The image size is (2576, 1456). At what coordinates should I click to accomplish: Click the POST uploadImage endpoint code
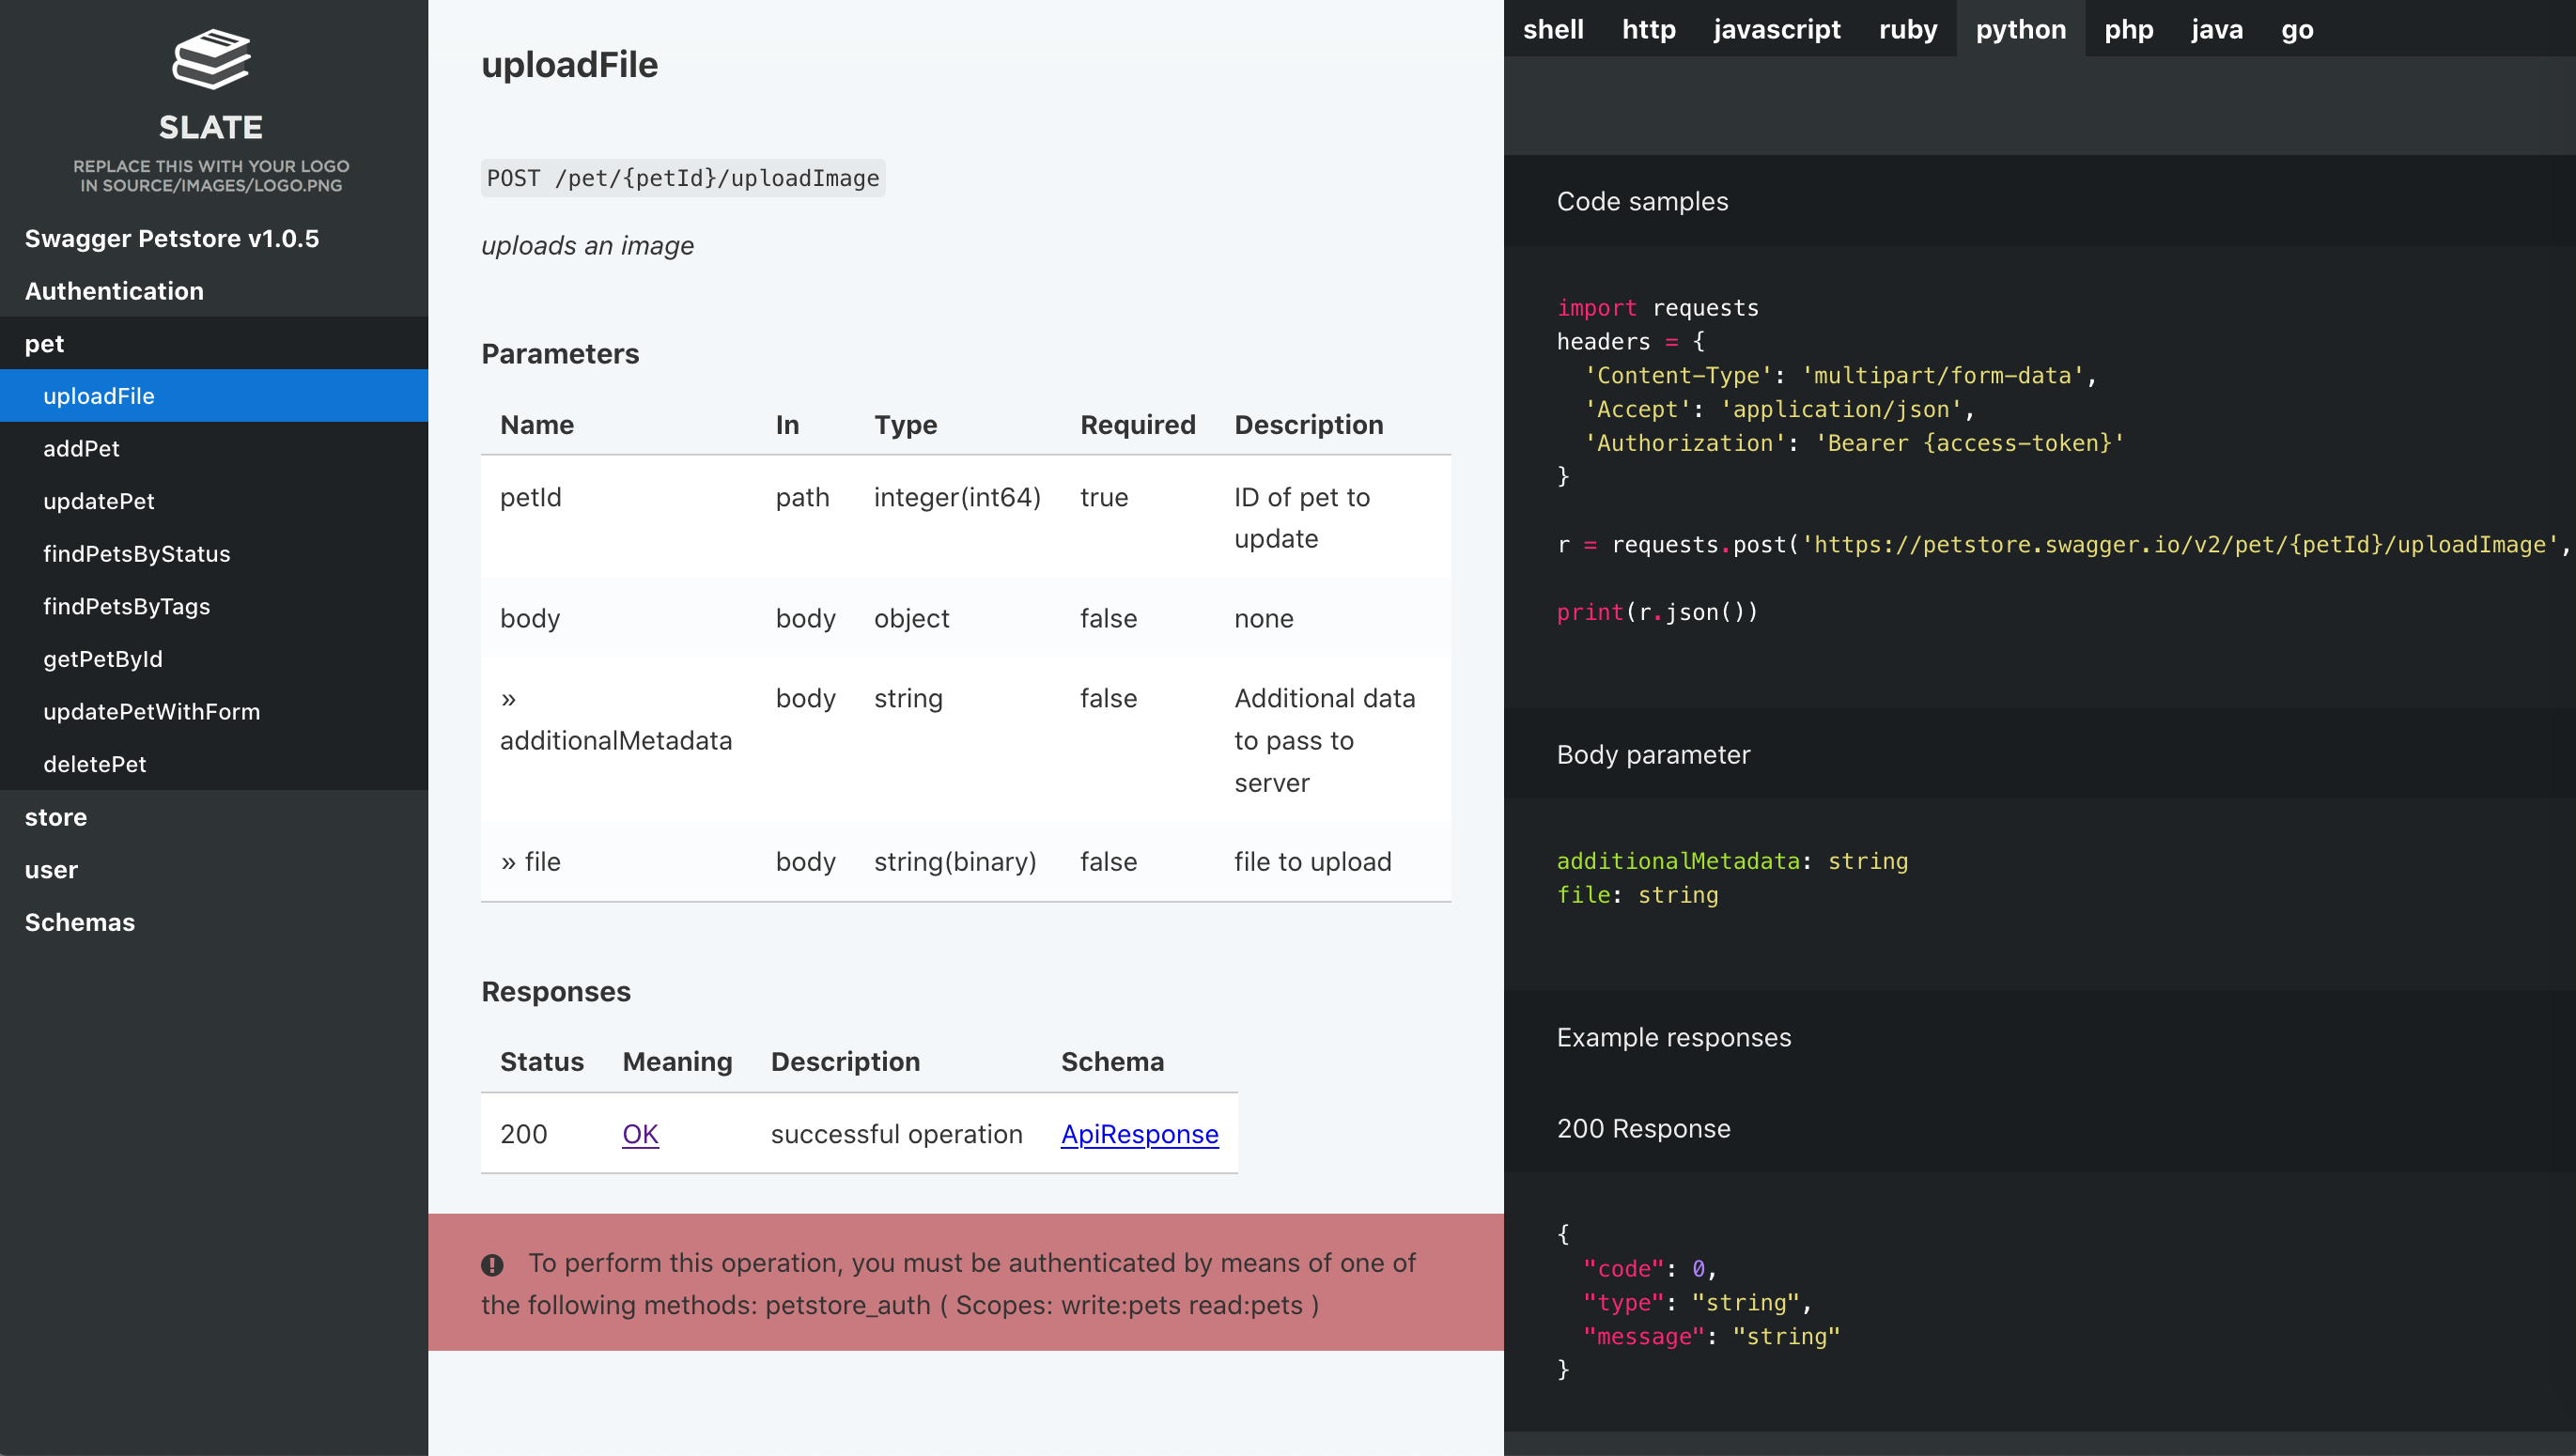[x=683, y=178]
